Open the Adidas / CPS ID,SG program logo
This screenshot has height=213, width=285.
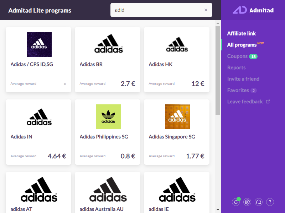(39, 44)
